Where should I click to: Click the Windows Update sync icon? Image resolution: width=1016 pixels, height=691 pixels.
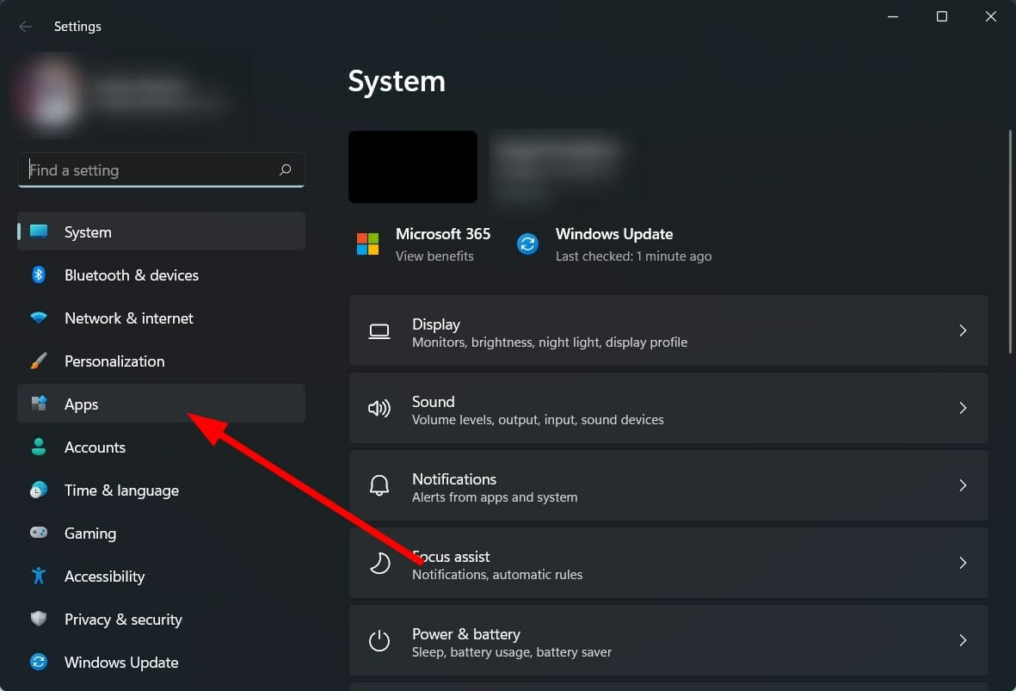(x=527, y=244)
